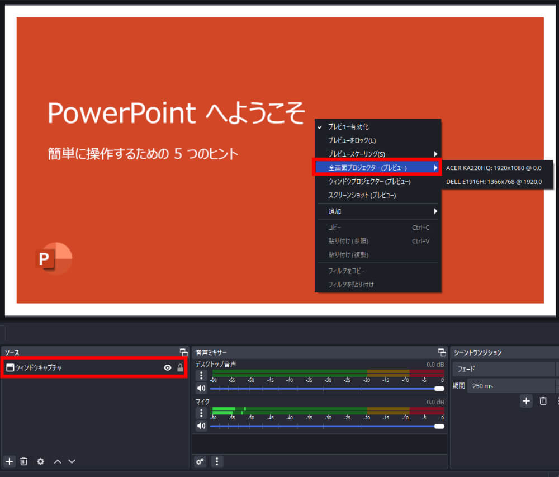The height and width of the screenshot is (477, 559).
Task: Toggle lock on ウィンドウキャプチャ source
Action: [181, 367]
